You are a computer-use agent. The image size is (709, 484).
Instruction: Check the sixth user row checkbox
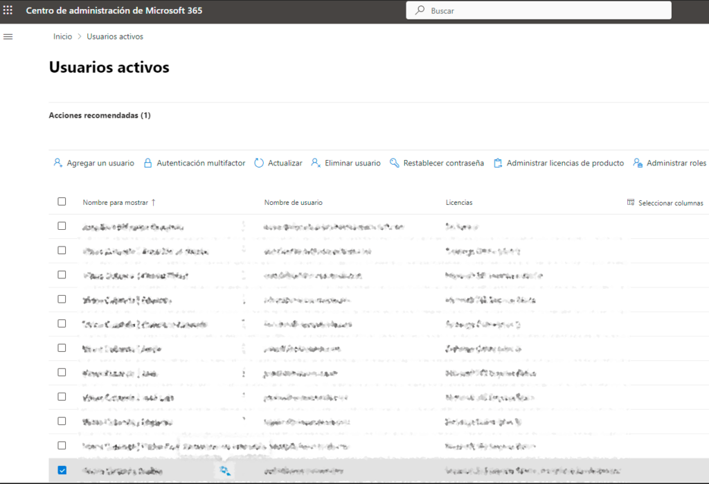click(62, 348)
